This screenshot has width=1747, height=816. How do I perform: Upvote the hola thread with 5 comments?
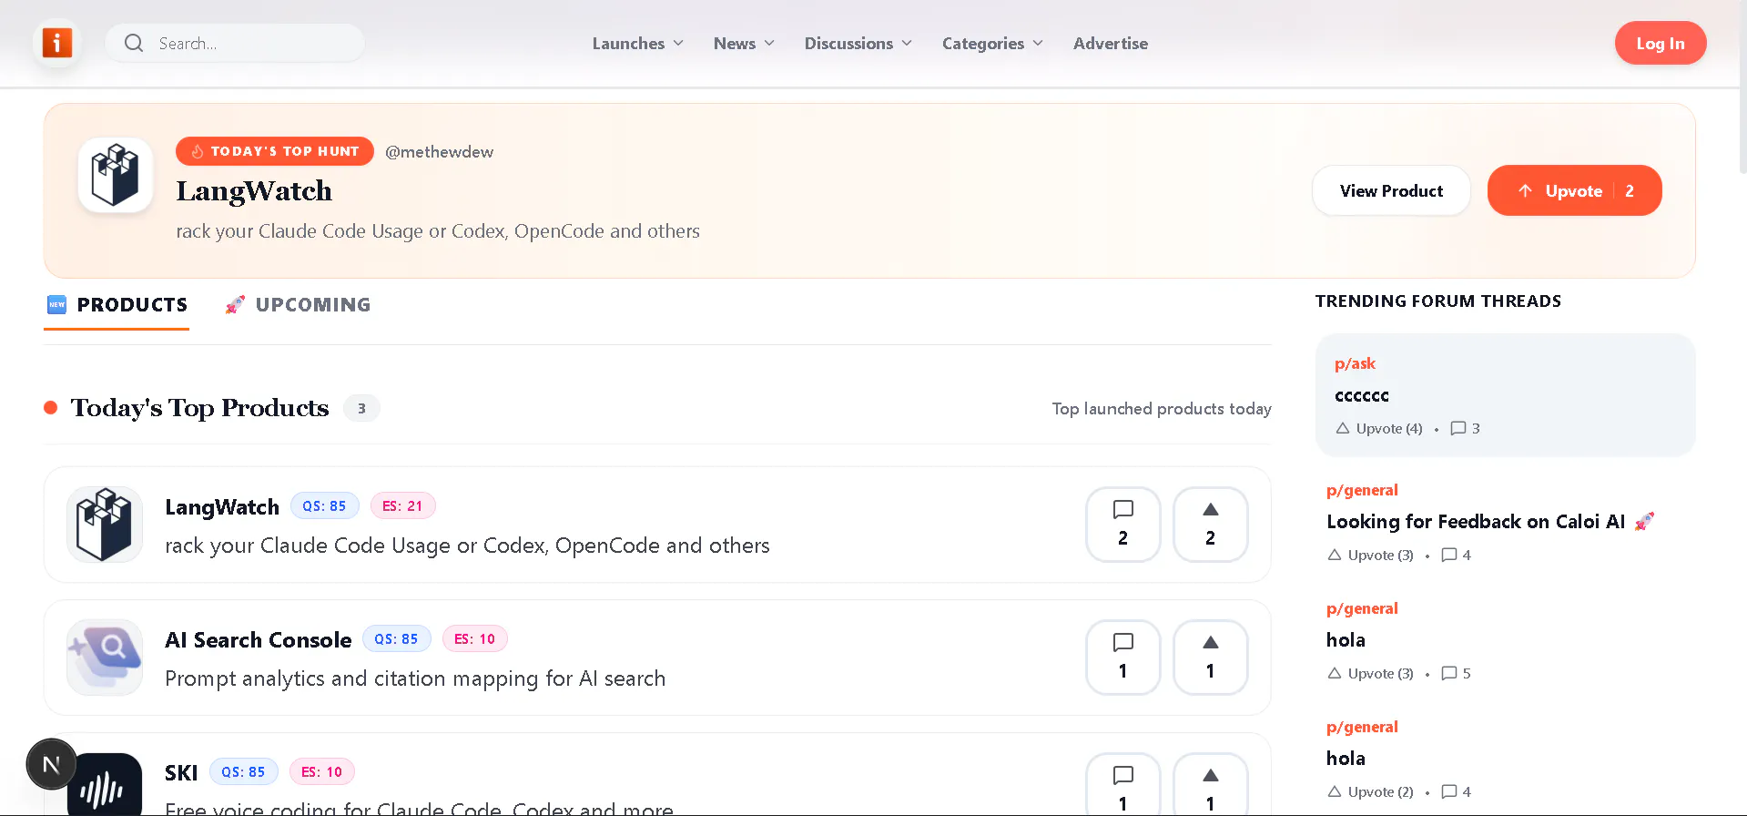(1371, 673)
